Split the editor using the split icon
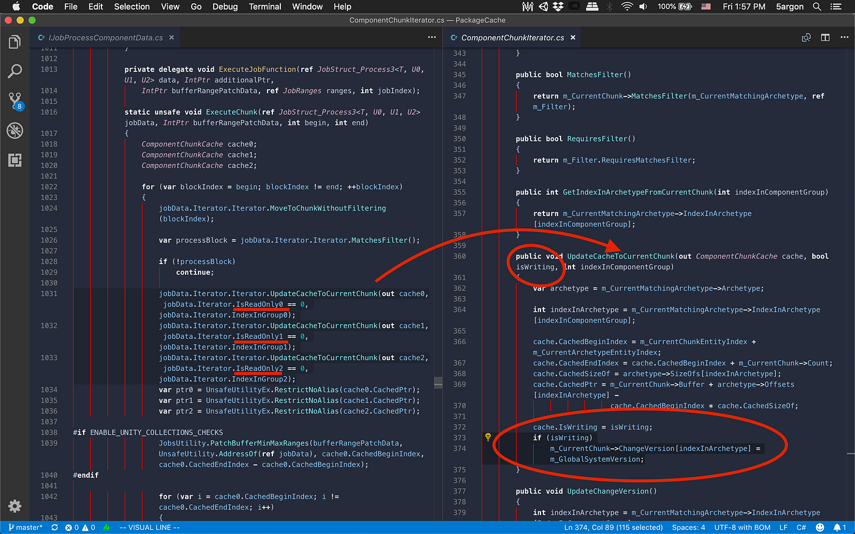Screen dimensions: 855x534 pos(825,37)
